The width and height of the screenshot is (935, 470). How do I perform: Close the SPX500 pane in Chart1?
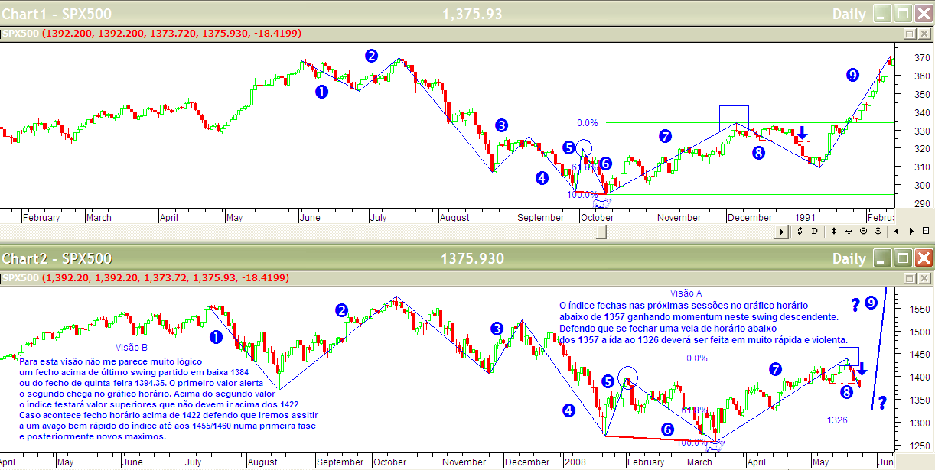pos(923,34)
